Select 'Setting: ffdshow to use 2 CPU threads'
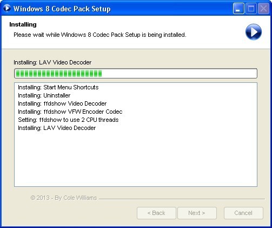This screenshot has height=228, width=272. 68,120
